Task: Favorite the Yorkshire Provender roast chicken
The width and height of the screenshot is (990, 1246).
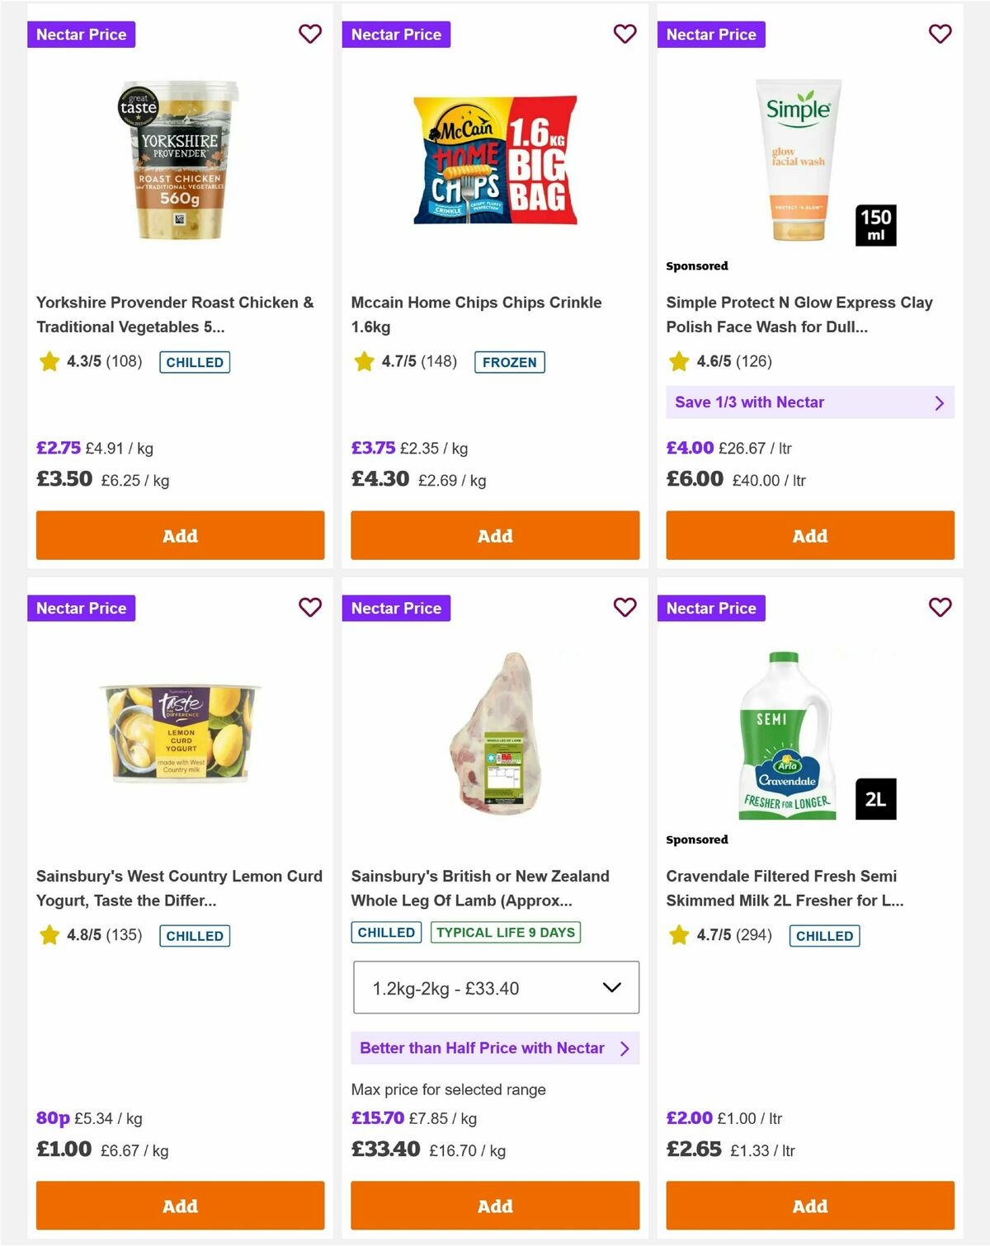Action: click(310, 34)
